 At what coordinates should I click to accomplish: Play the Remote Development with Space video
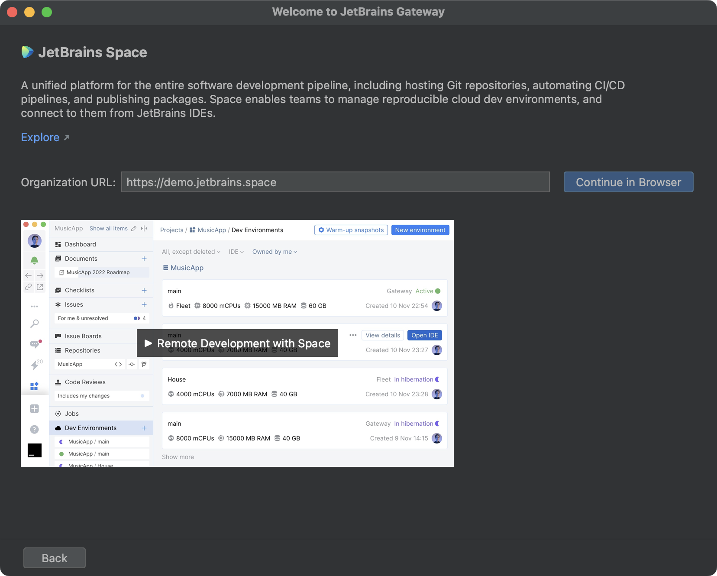click(237, 343)
